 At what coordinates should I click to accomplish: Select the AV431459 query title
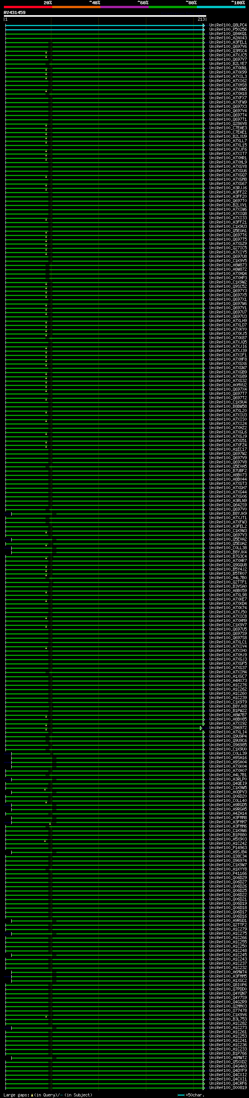click(14, 13)
